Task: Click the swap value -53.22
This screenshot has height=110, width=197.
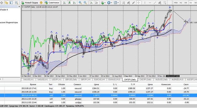Action: pos(186,99)
